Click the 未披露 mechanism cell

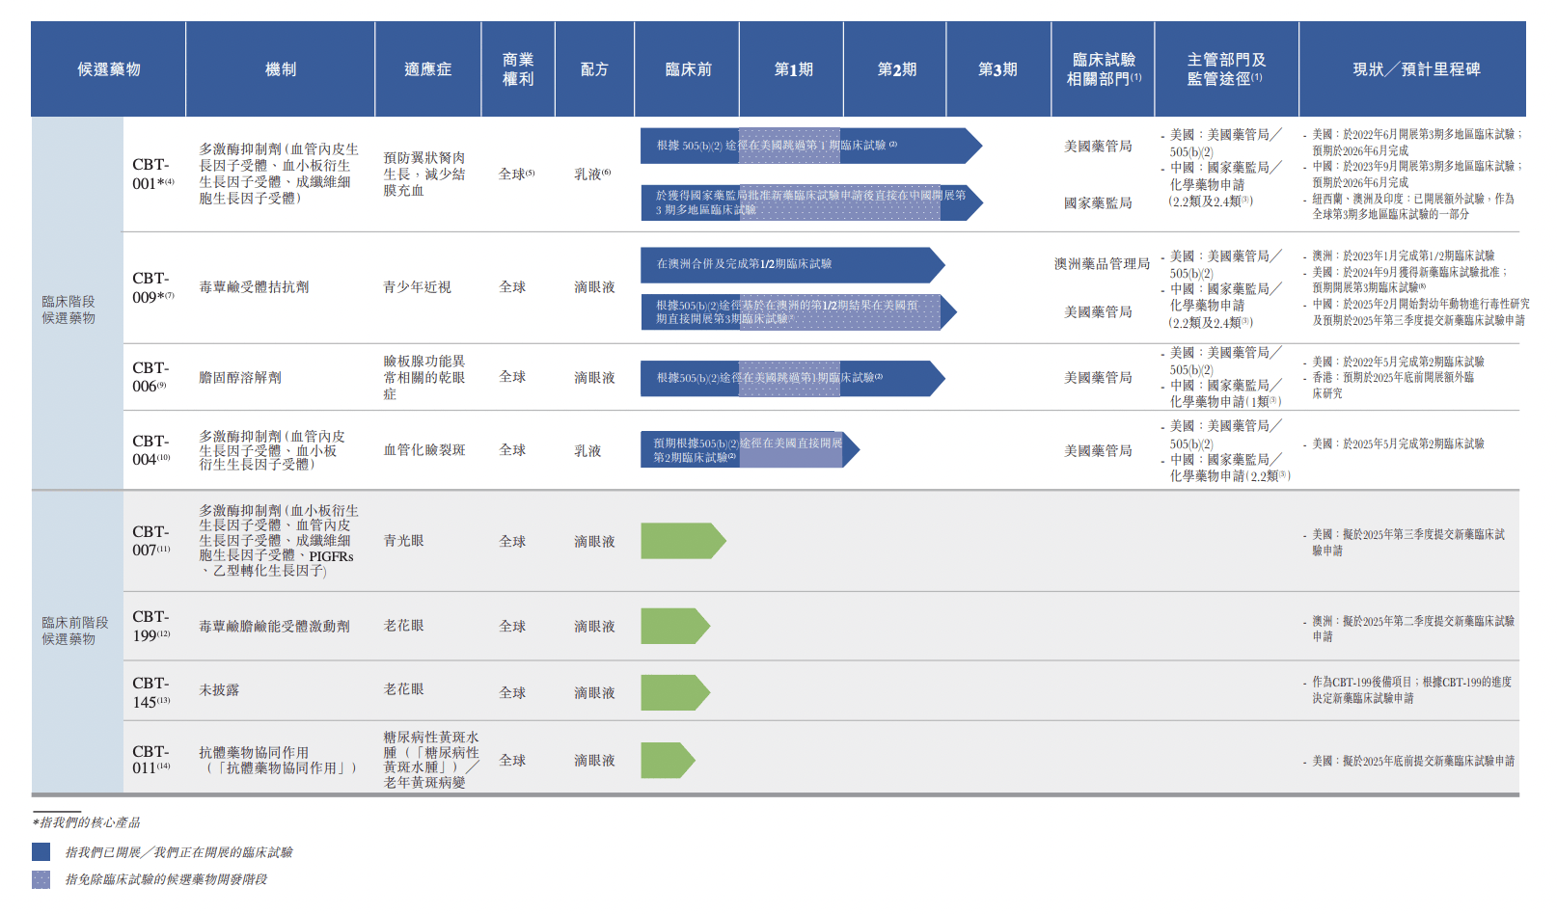219,690
